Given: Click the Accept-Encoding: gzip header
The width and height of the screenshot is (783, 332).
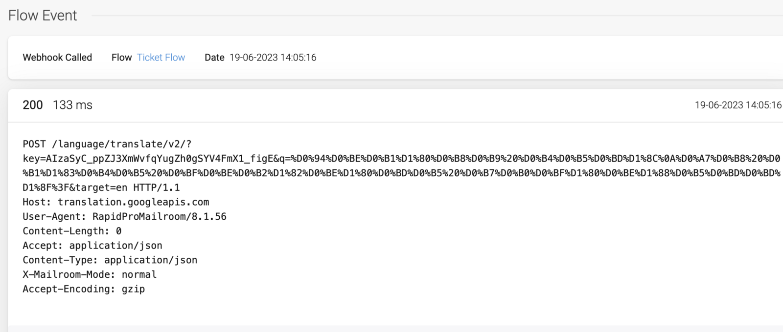Looking at the screenshot, I should tap(84, 289).
